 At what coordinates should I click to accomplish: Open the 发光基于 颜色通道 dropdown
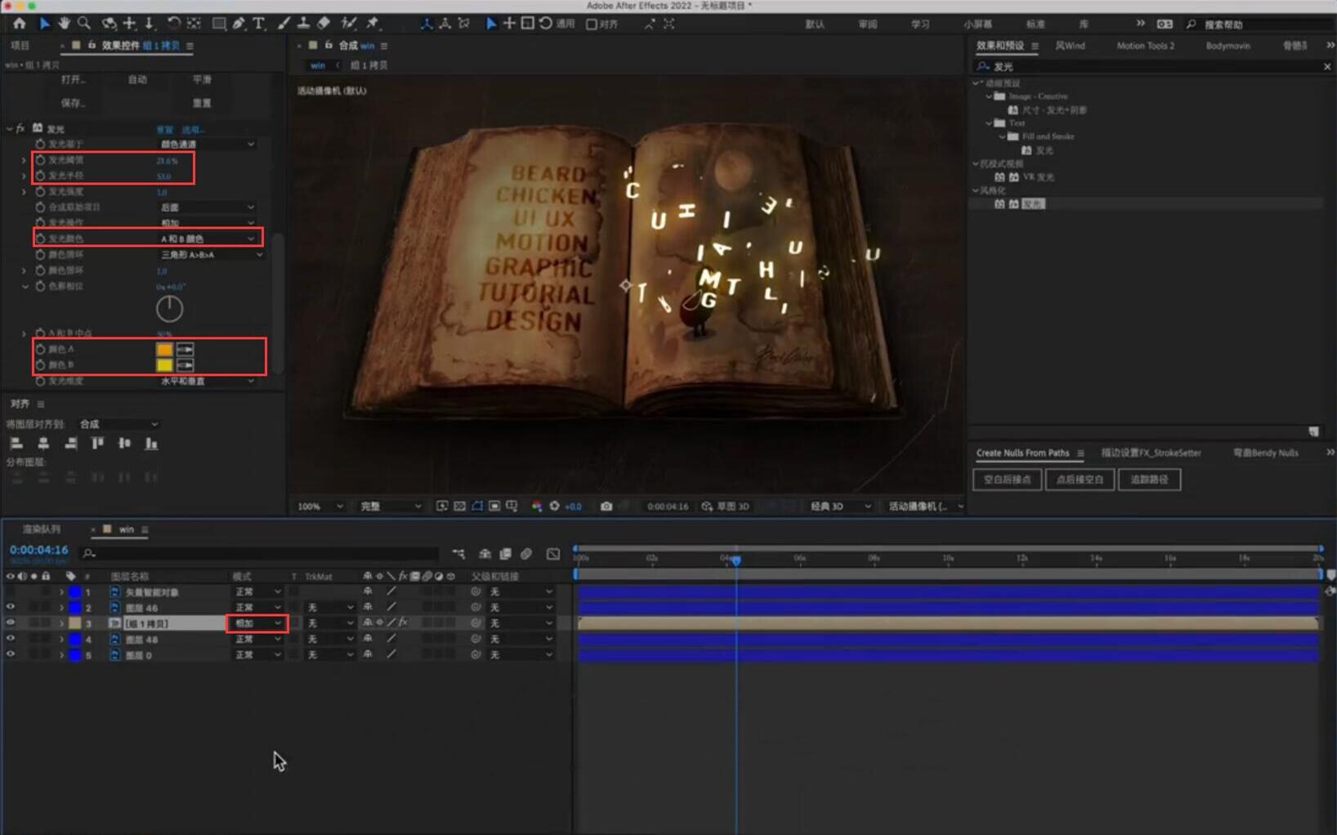pos(207,144)
